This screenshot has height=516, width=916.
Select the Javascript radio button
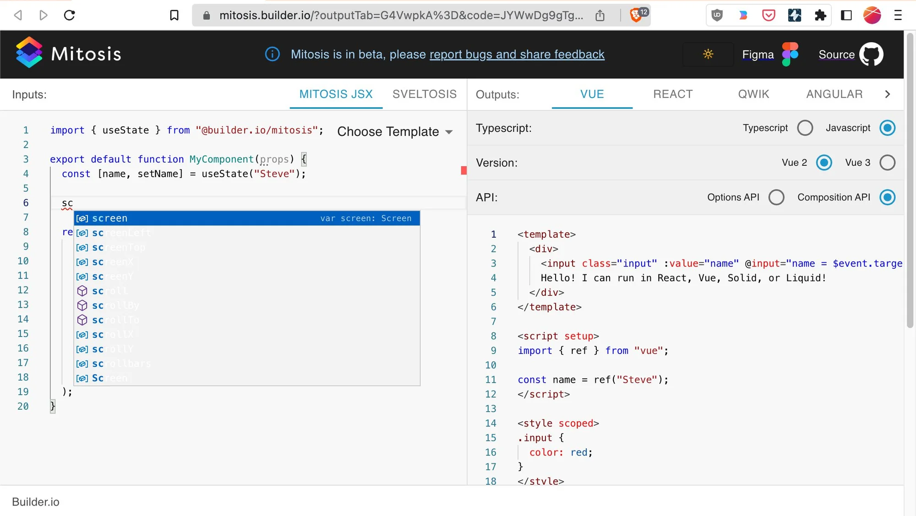(887, 128)
